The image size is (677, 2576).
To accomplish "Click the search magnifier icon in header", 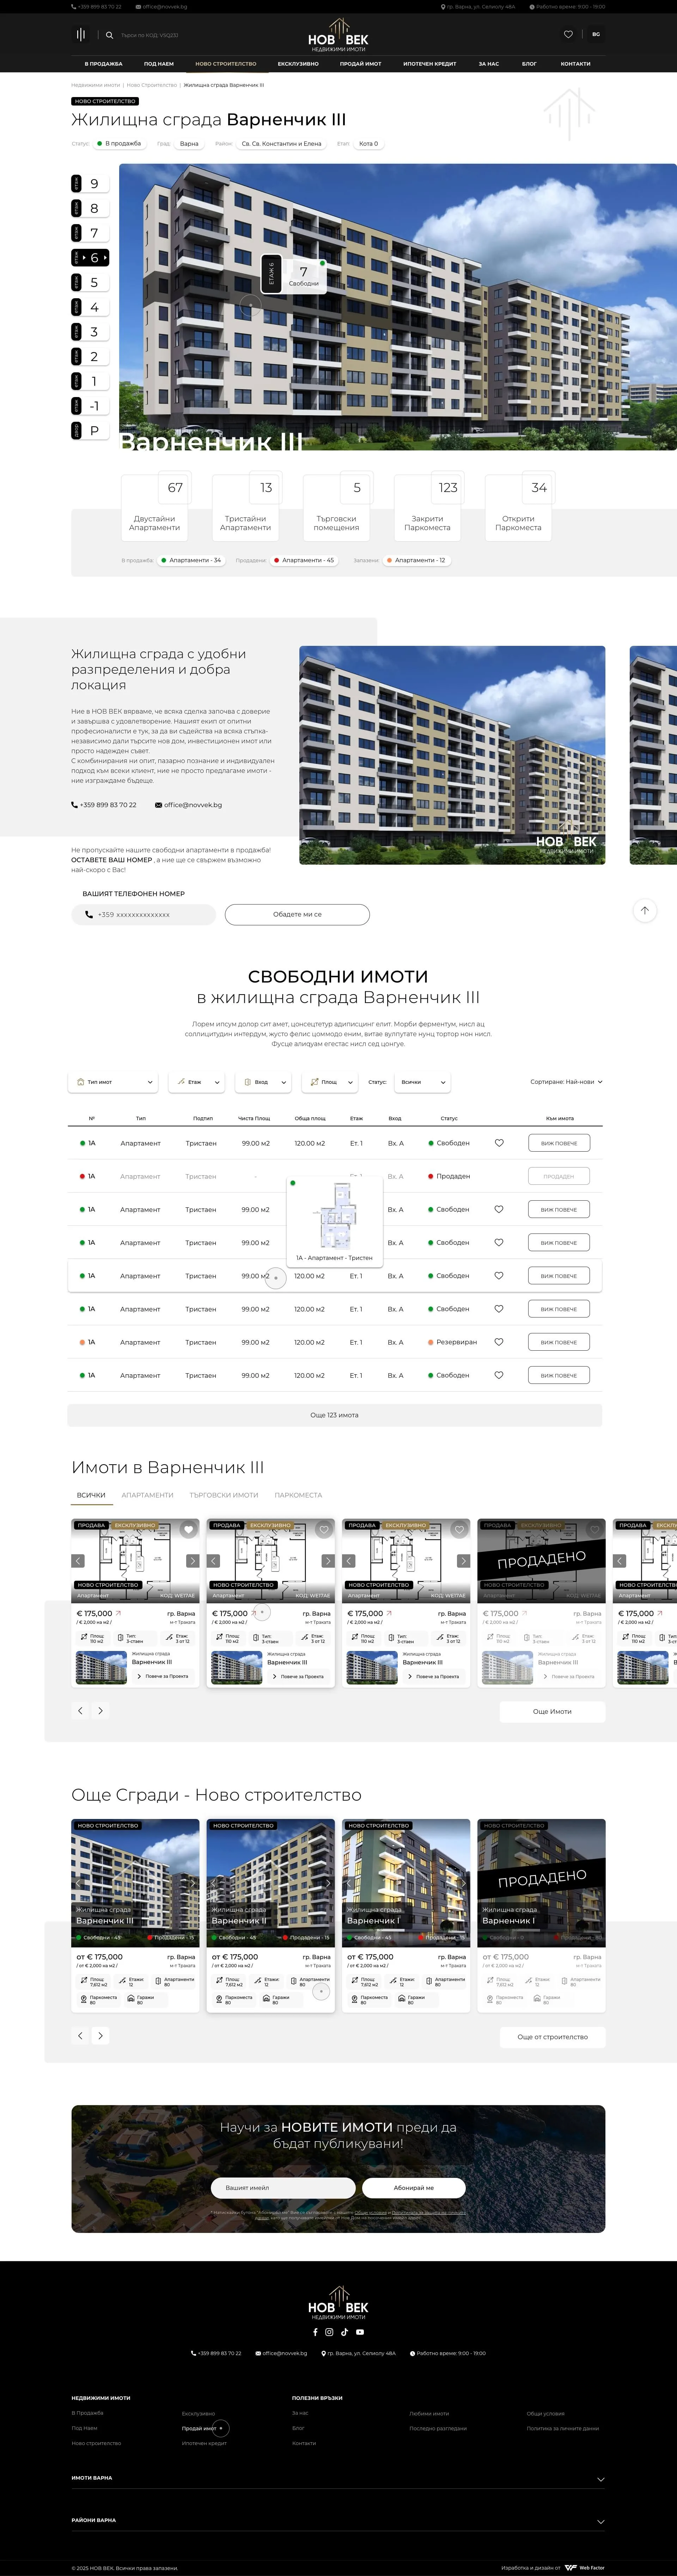I will 110,35.
